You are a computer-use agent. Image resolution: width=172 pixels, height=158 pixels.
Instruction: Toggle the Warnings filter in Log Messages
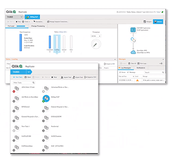pos(131,73)
